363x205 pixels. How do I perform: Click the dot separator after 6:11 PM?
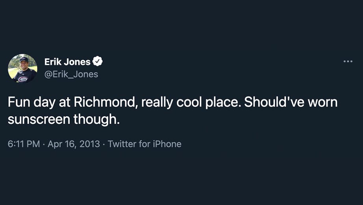pyautogui.click(x=44, y=144)
